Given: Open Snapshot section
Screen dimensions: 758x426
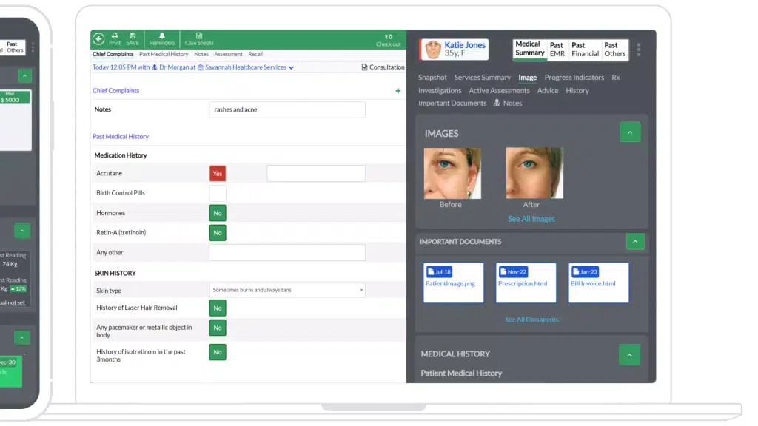Looking at the screenshot, I should pyautogui.click(x=432, y=77).
